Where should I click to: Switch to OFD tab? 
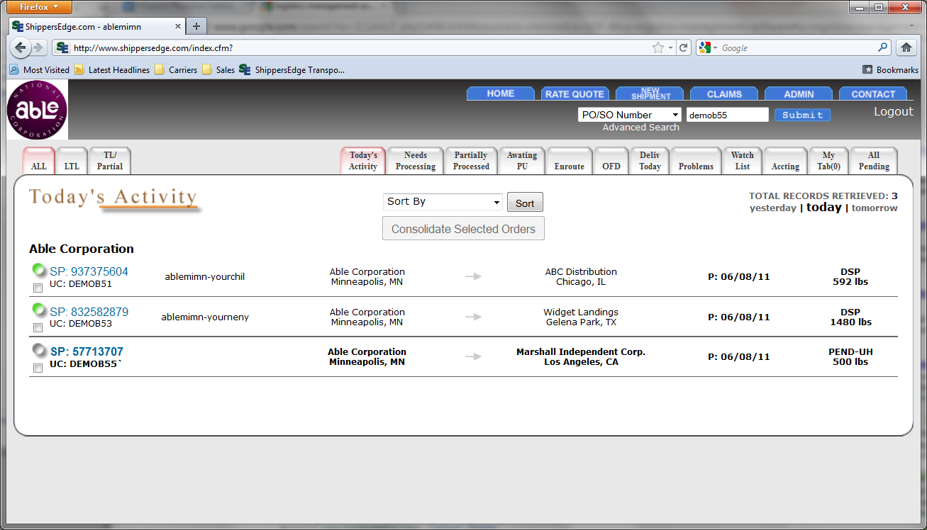(x=611, y=161)
